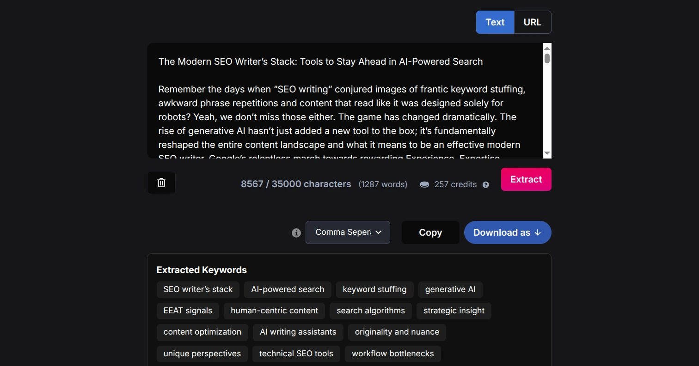Click the Extract button
The height and width of the screenshot is (366, 699).
tap(526, 179)
